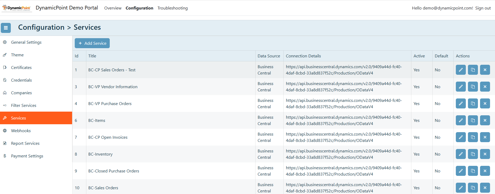Click the BC-Closed Purchase Orders title

pyautogui.click(x=114, y=171)
